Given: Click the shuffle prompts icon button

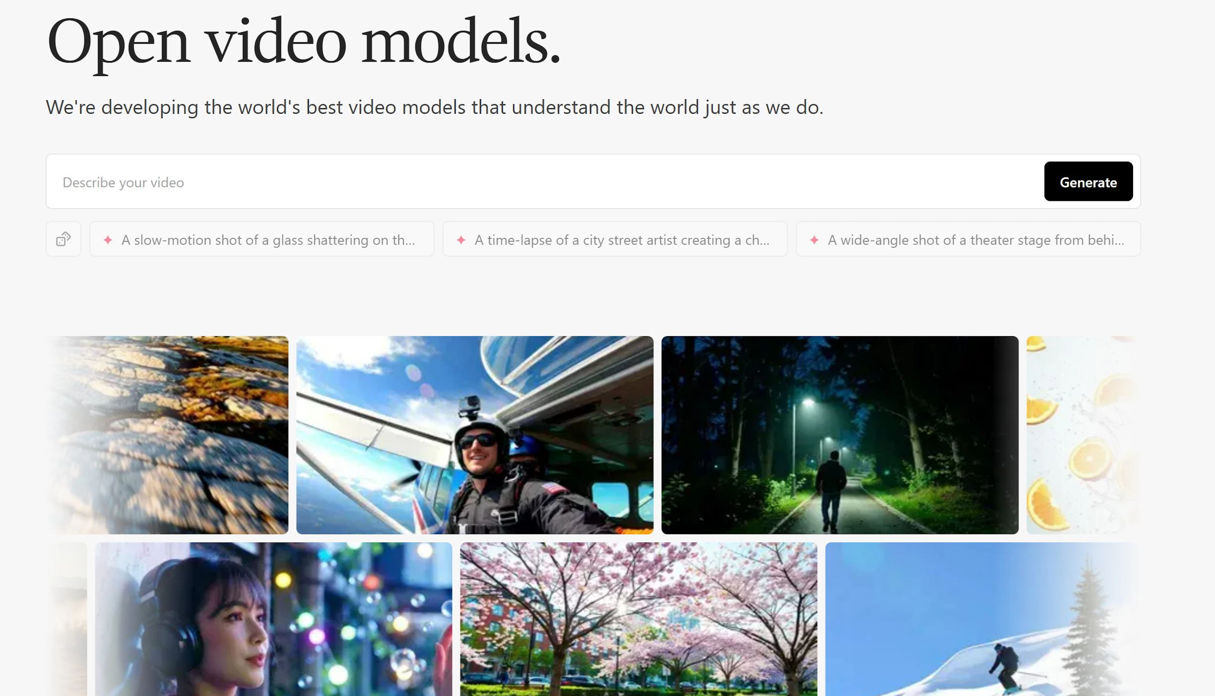Looking at the screenshot, I should [x=64, y=239].
